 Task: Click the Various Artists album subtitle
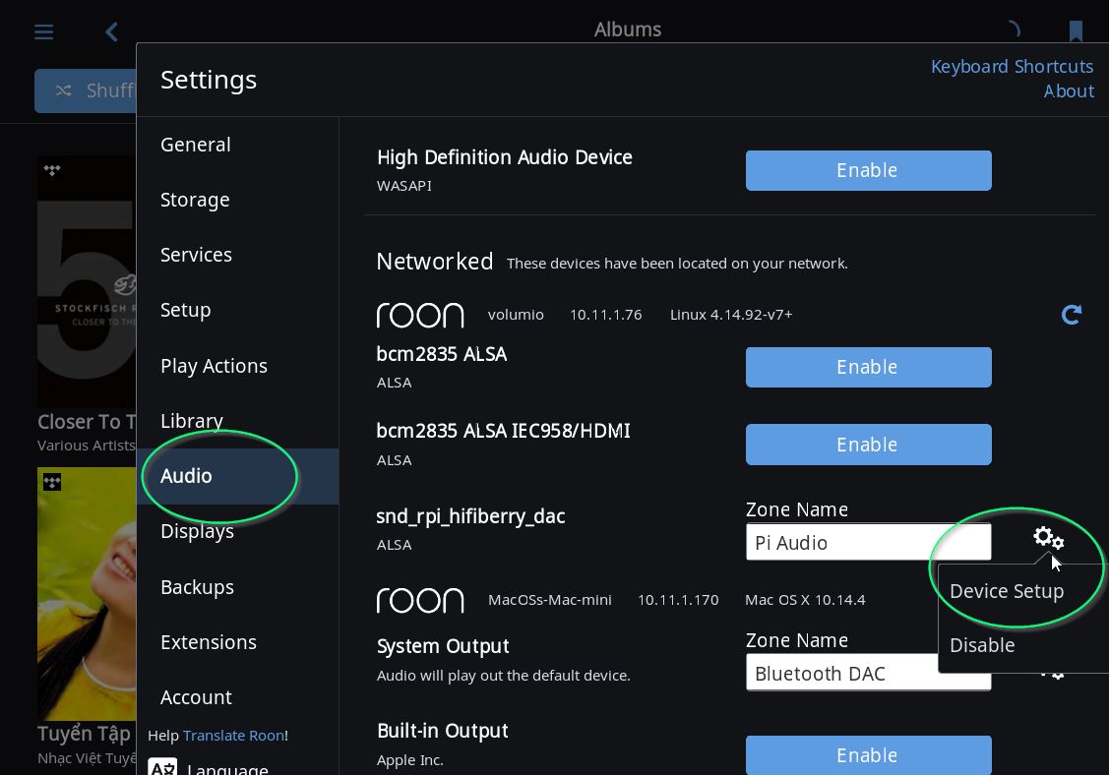87,446
